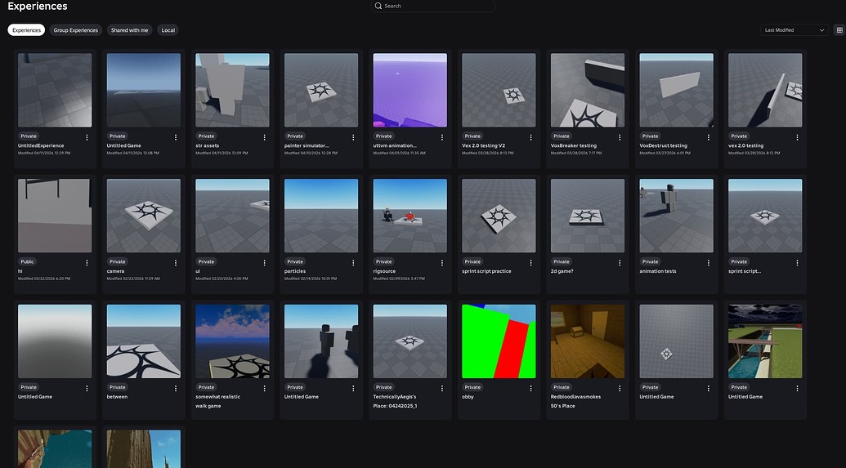The width and height of the screenshot is (846, 468).
Task: Open the str assets thumbnail
Action: point(232,90)
